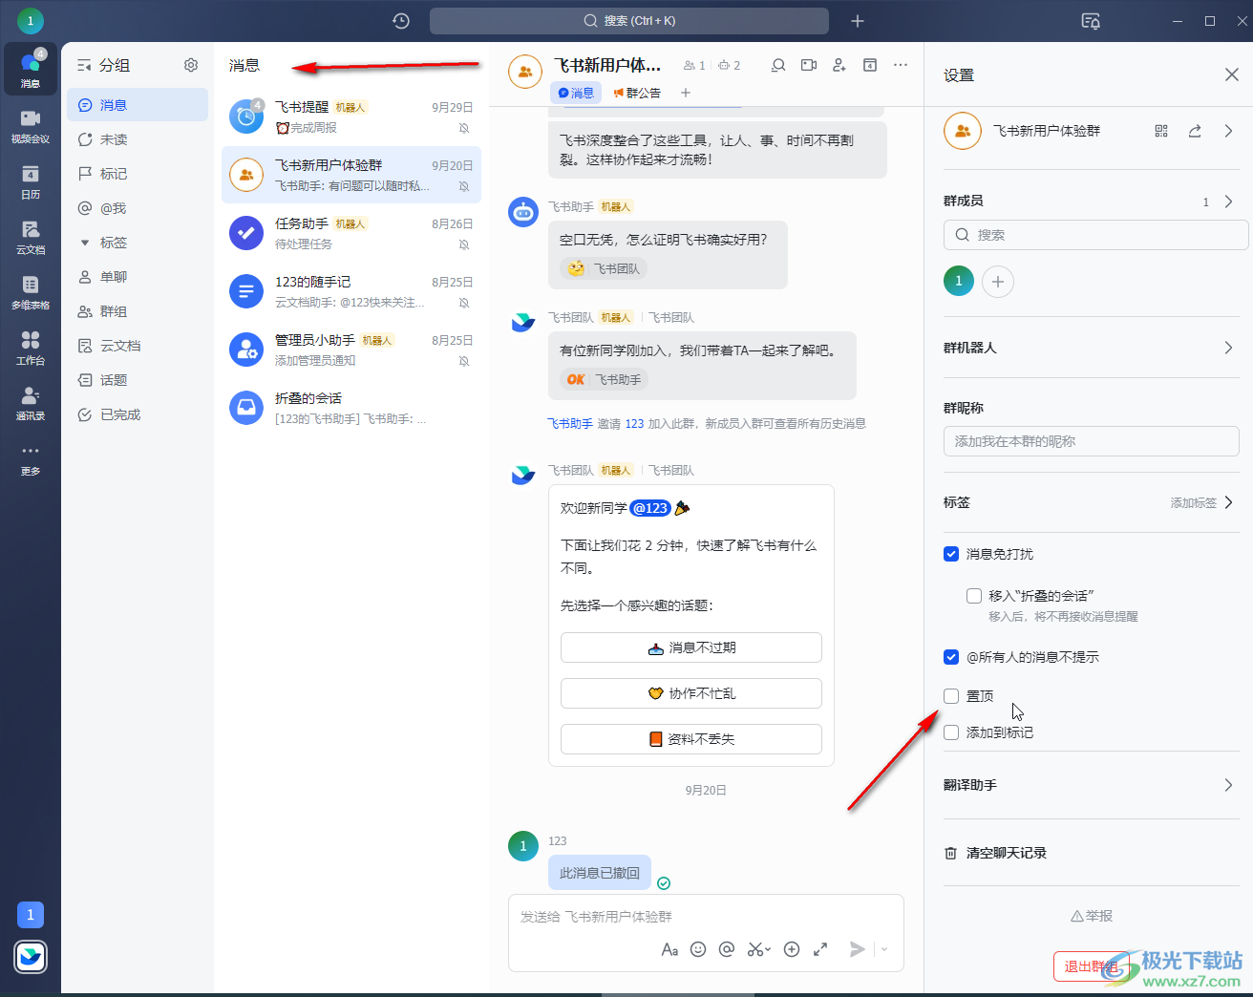Image resolution: width=1253 pixels, height=997 pixels.
Task: Open group QR code icon in settings
Action: 1161,131
